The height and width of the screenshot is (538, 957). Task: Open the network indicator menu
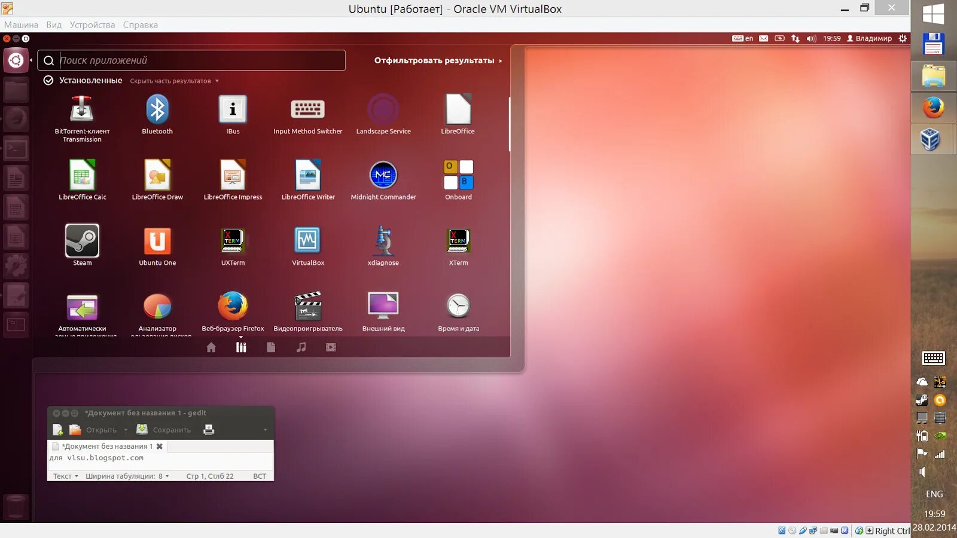pos(796,38)
